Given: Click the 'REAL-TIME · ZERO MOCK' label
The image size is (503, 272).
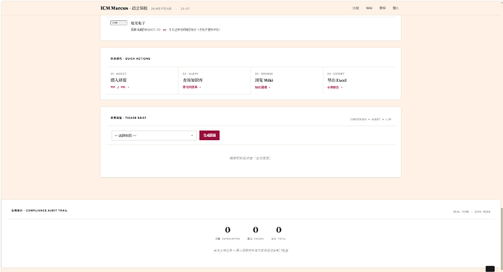Looking at the screenshot, I should point(472,211).
